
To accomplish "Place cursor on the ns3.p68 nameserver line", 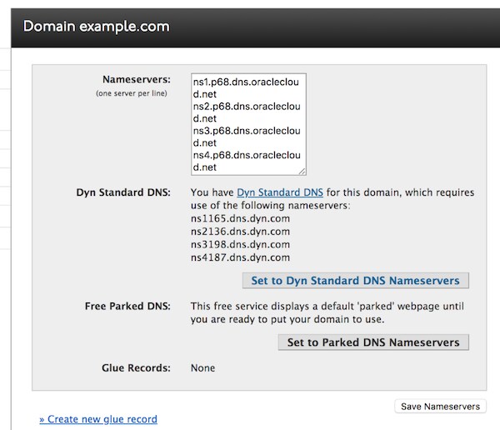I will [248, 131].
